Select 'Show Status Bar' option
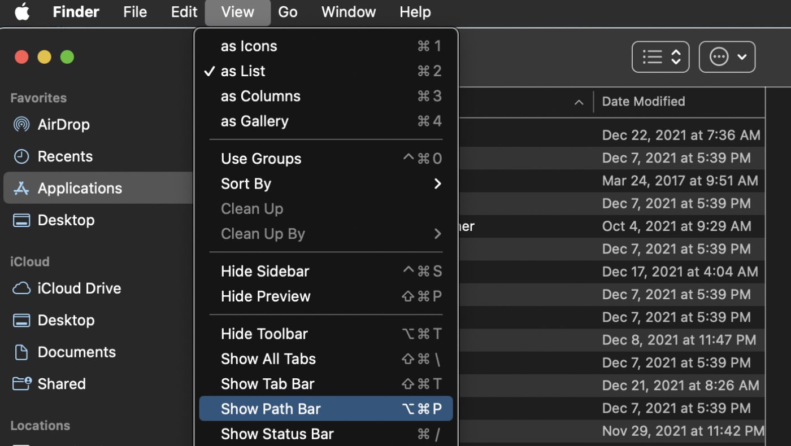Image resolution: width=791 pixels, height=446 pixels. pos(277,434)
